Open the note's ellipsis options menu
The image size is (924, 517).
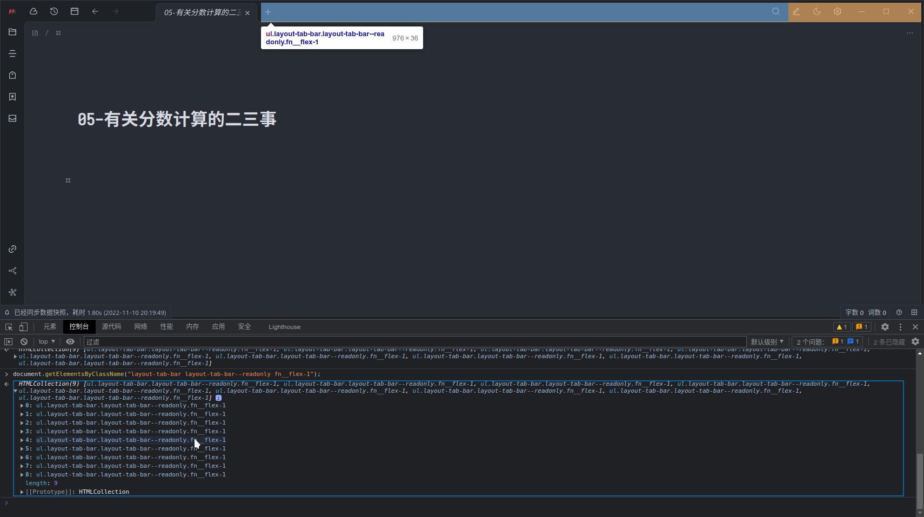(910, 32)
